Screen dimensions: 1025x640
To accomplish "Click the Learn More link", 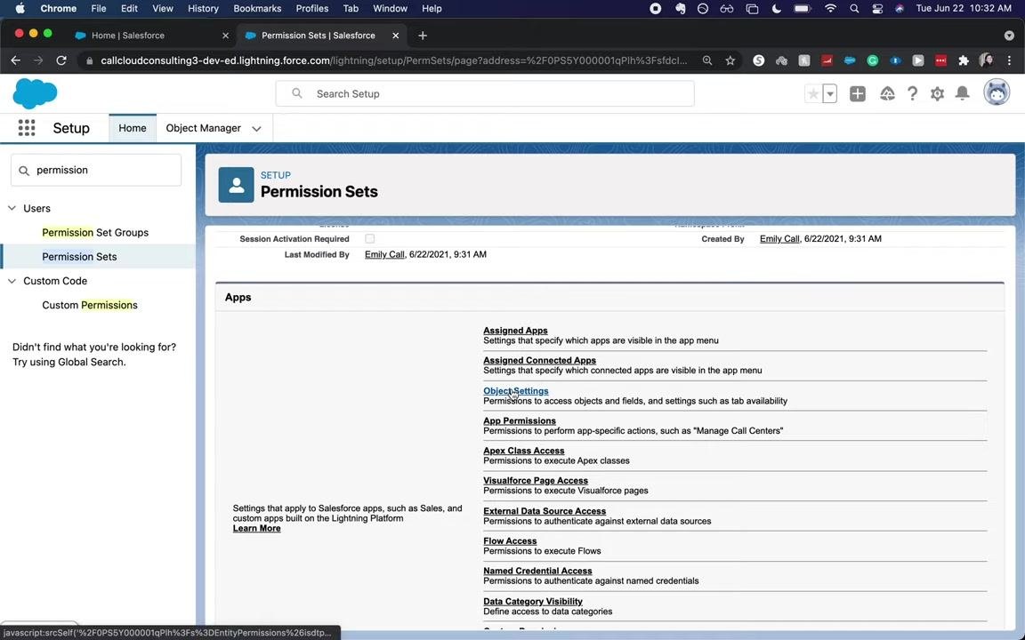I will (256, 528).
